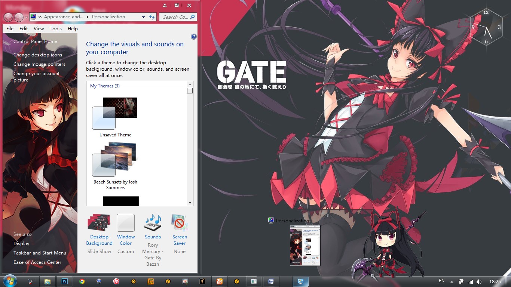This screenshot has width=511, height=287.
Task: Open the File menu
Action: pos(10,28)
